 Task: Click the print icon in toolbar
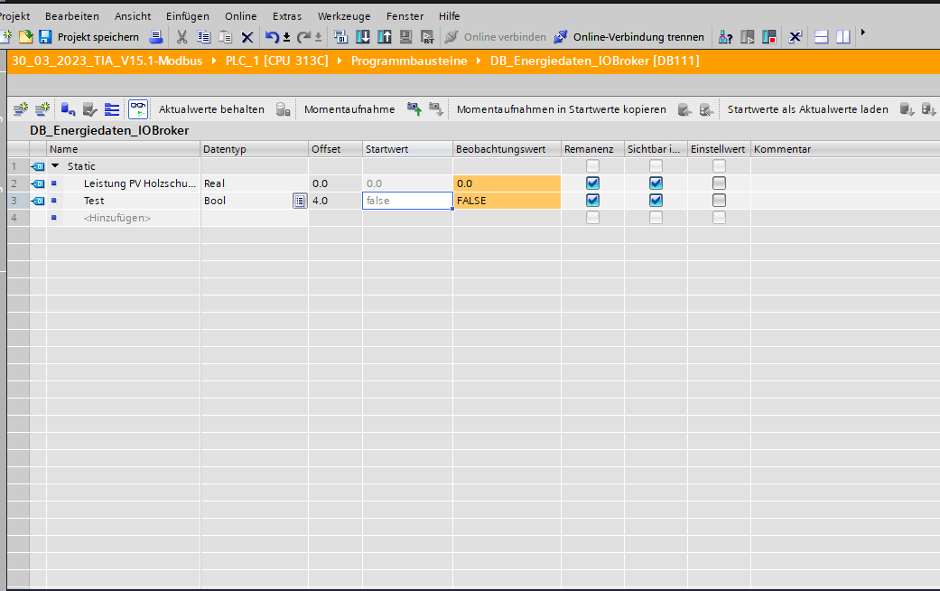coord(156,37)
